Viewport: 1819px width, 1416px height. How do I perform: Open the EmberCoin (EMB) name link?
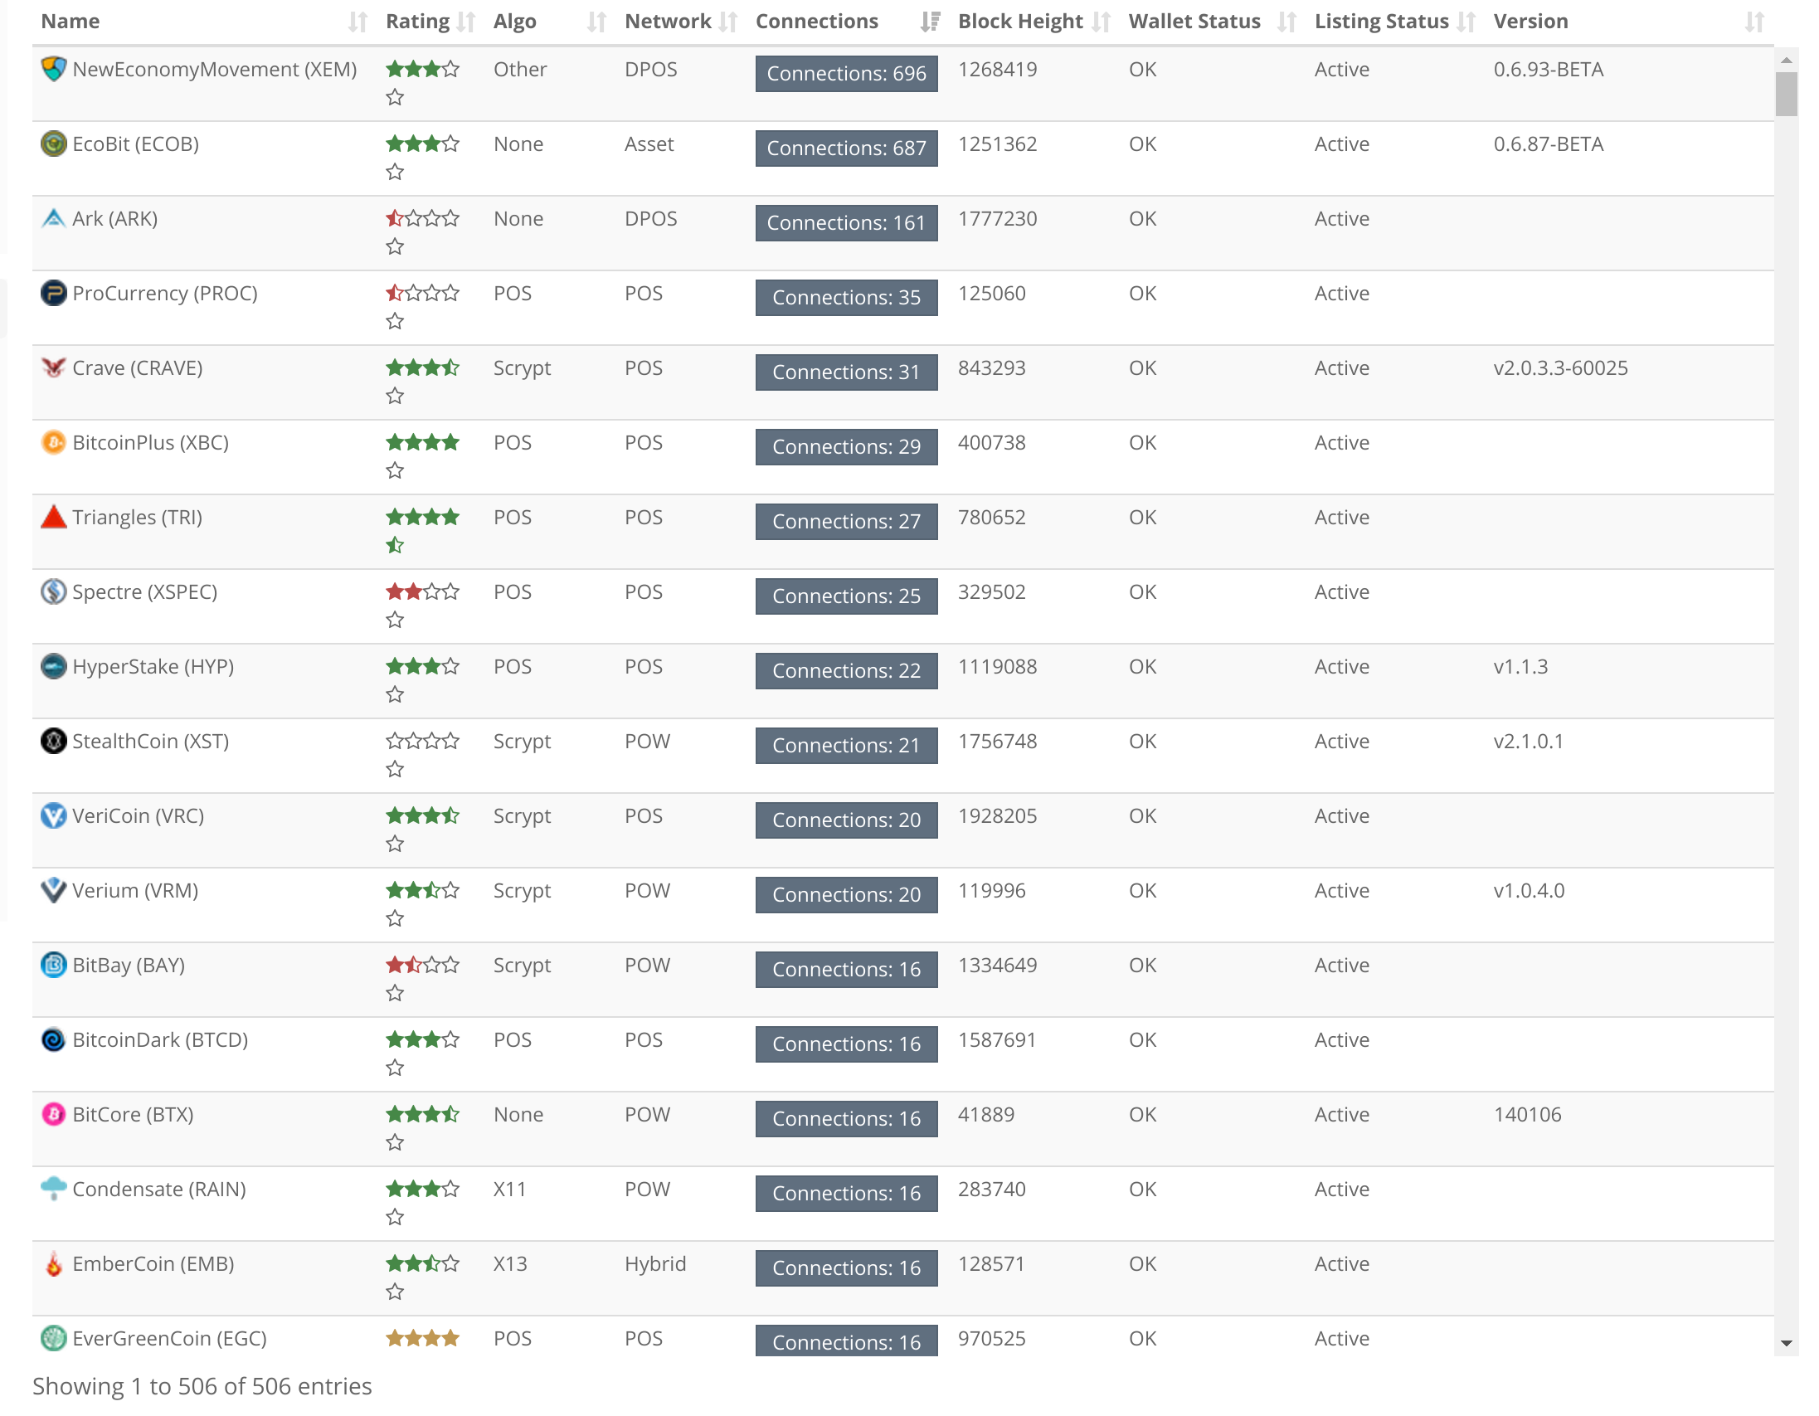(153, 1264)
